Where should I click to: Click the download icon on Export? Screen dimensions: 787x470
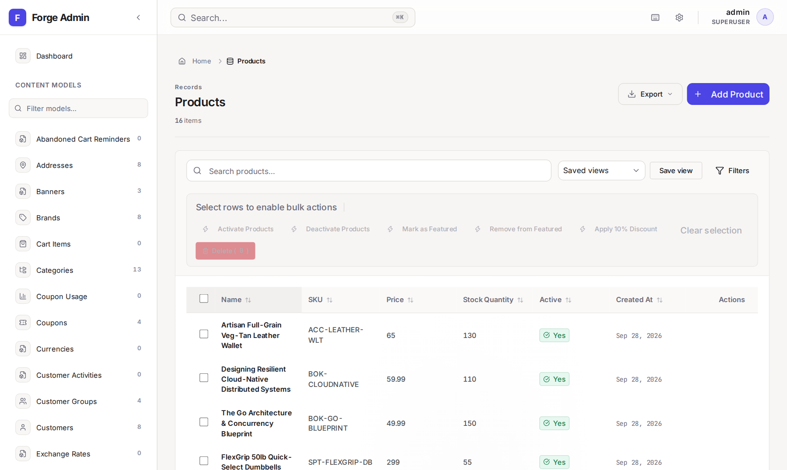[632, 94]
